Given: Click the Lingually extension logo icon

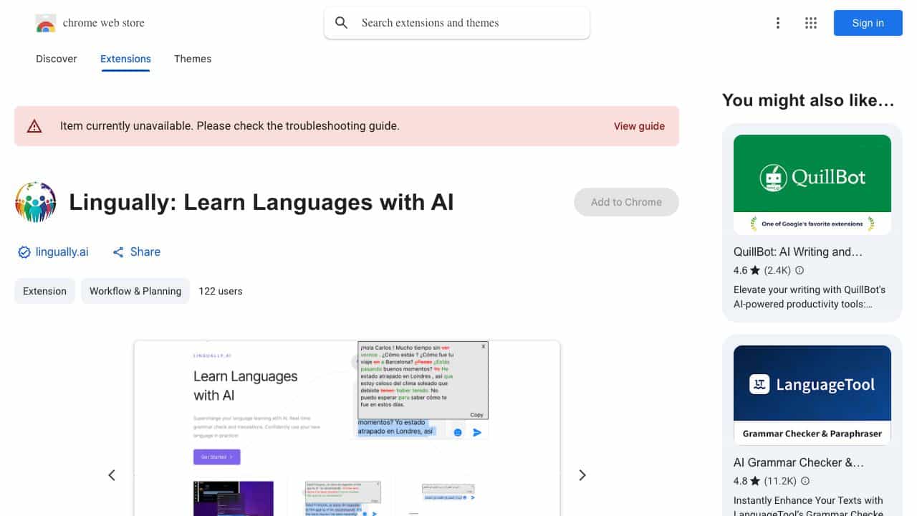Looking at the screenshot, I should 36,202.
